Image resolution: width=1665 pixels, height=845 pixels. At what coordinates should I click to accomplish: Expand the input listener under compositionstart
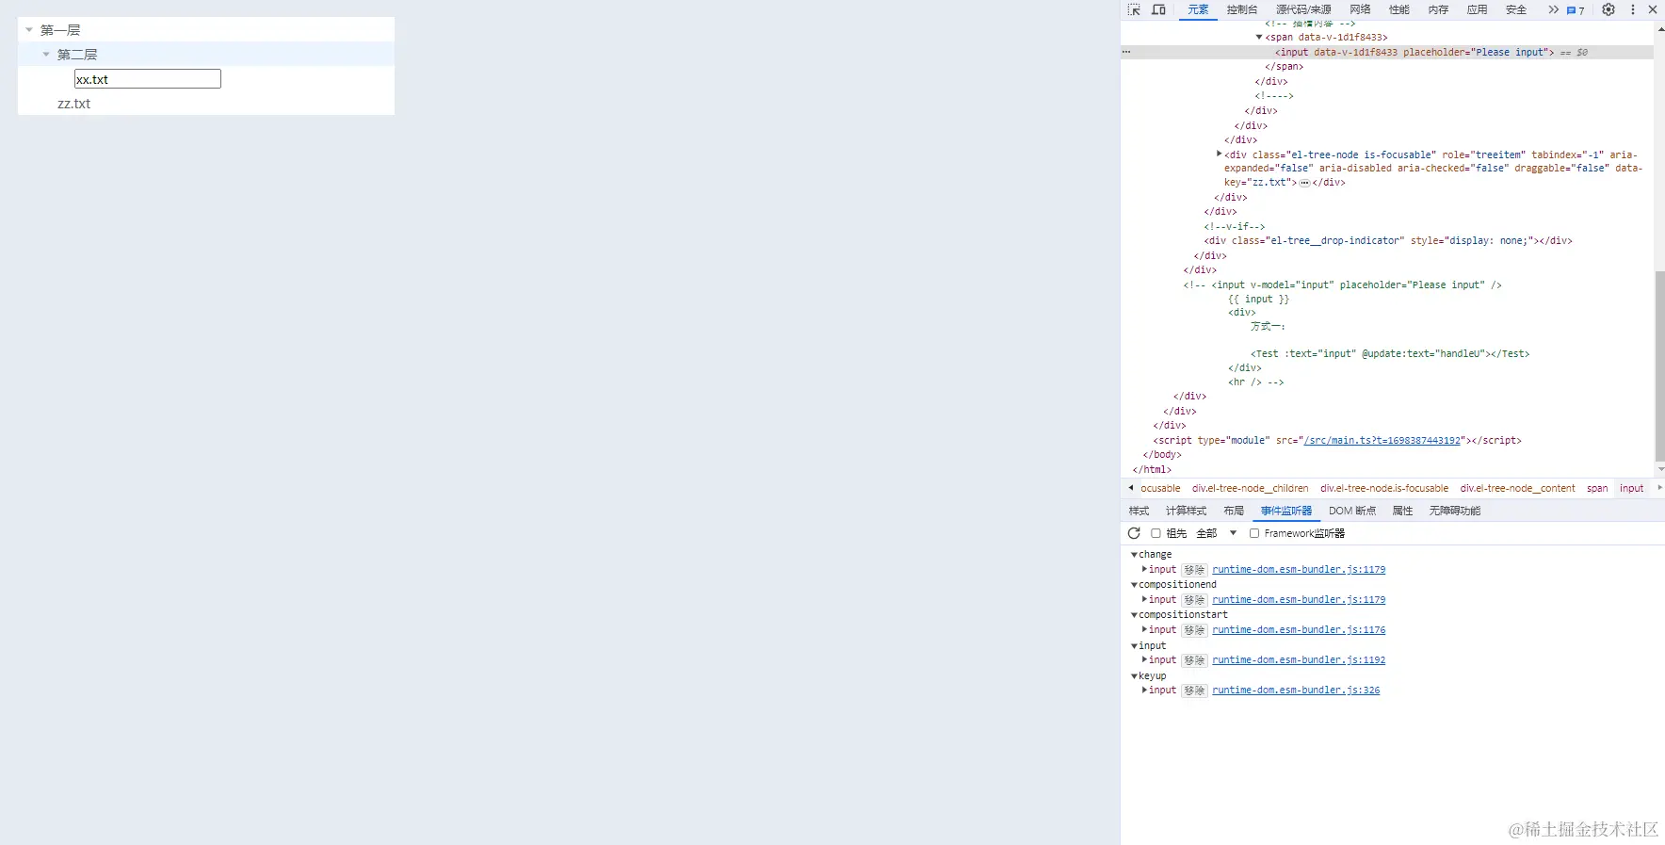click(1144, 629)
